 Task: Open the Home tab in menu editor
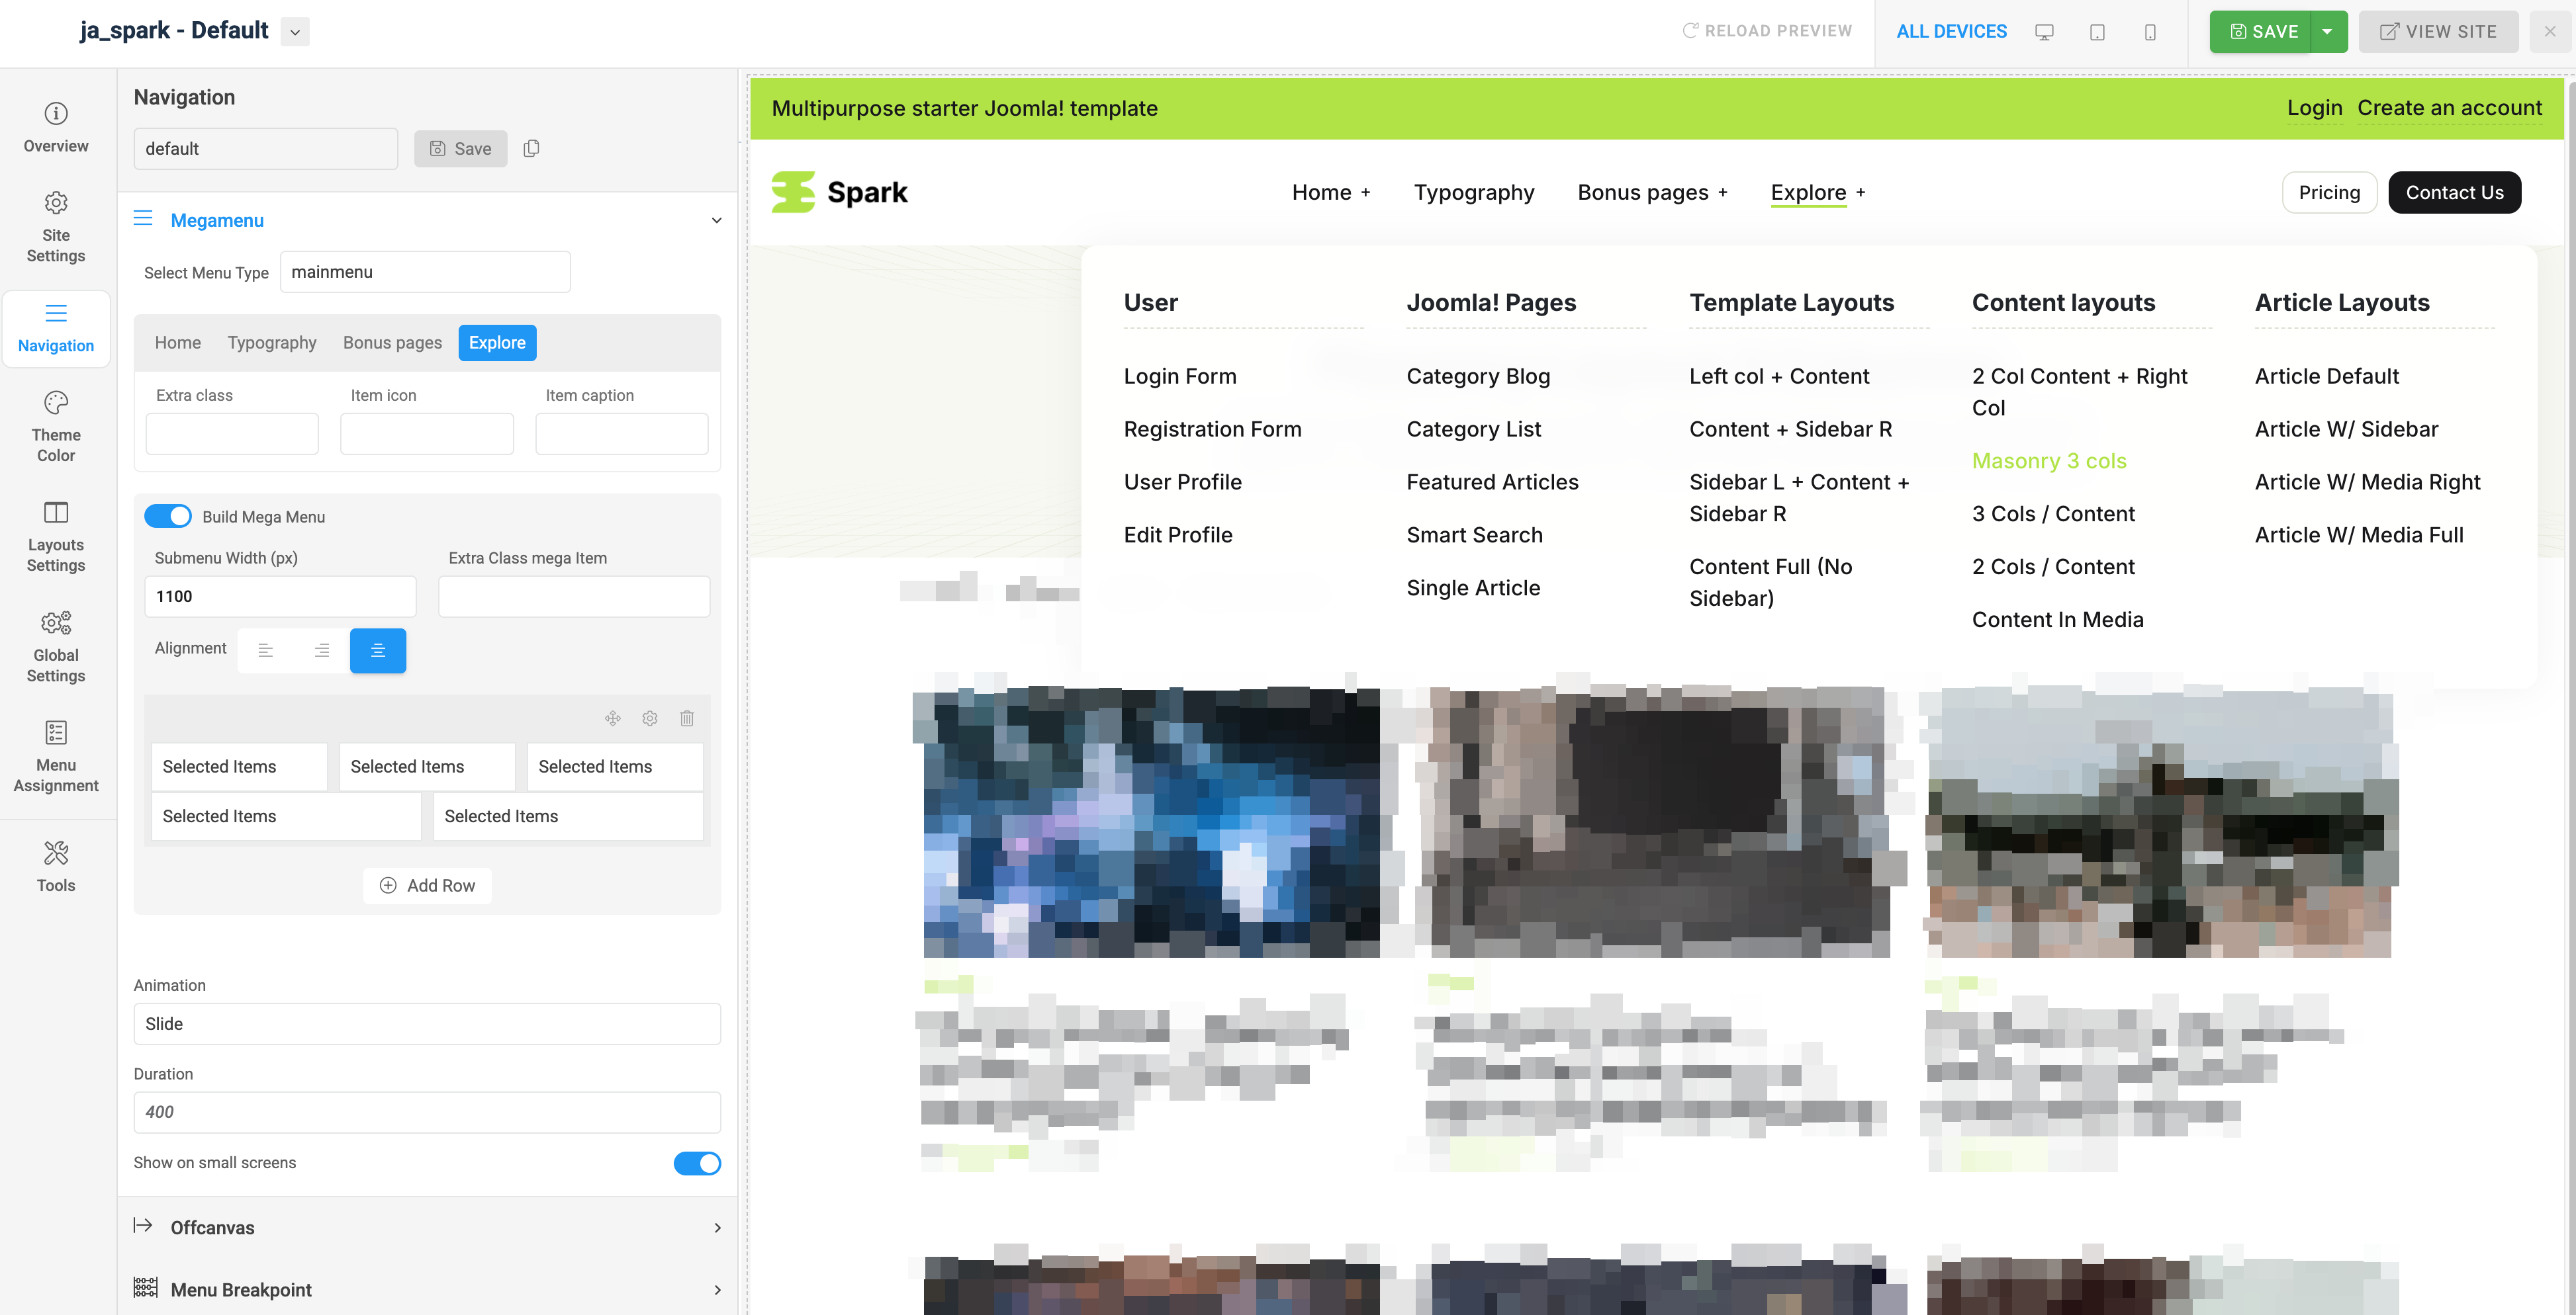click(178, 343)
